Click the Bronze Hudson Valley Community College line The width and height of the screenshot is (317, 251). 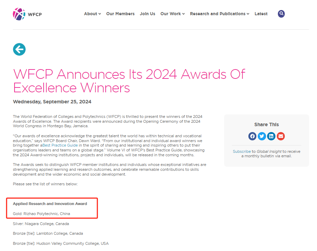coord(61,243)
